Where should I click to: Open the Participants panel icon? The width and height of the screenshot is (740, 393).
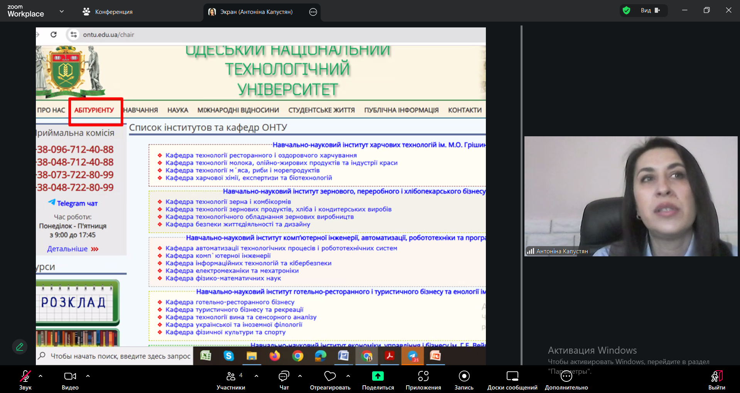(x=231, y=376)
